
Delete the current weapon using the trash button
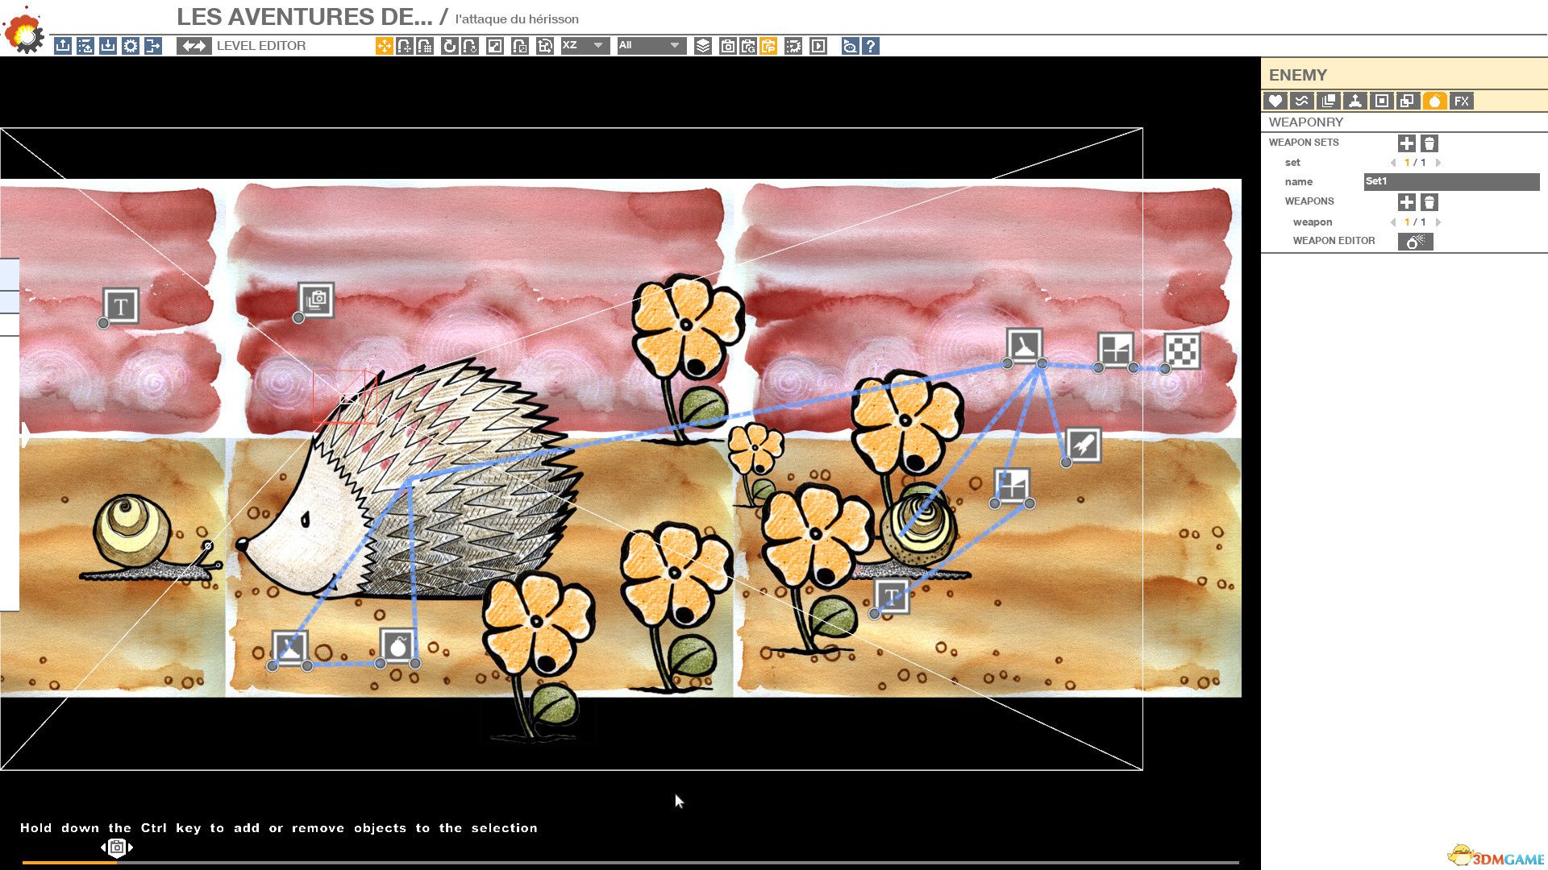(x=1429, y=203)
